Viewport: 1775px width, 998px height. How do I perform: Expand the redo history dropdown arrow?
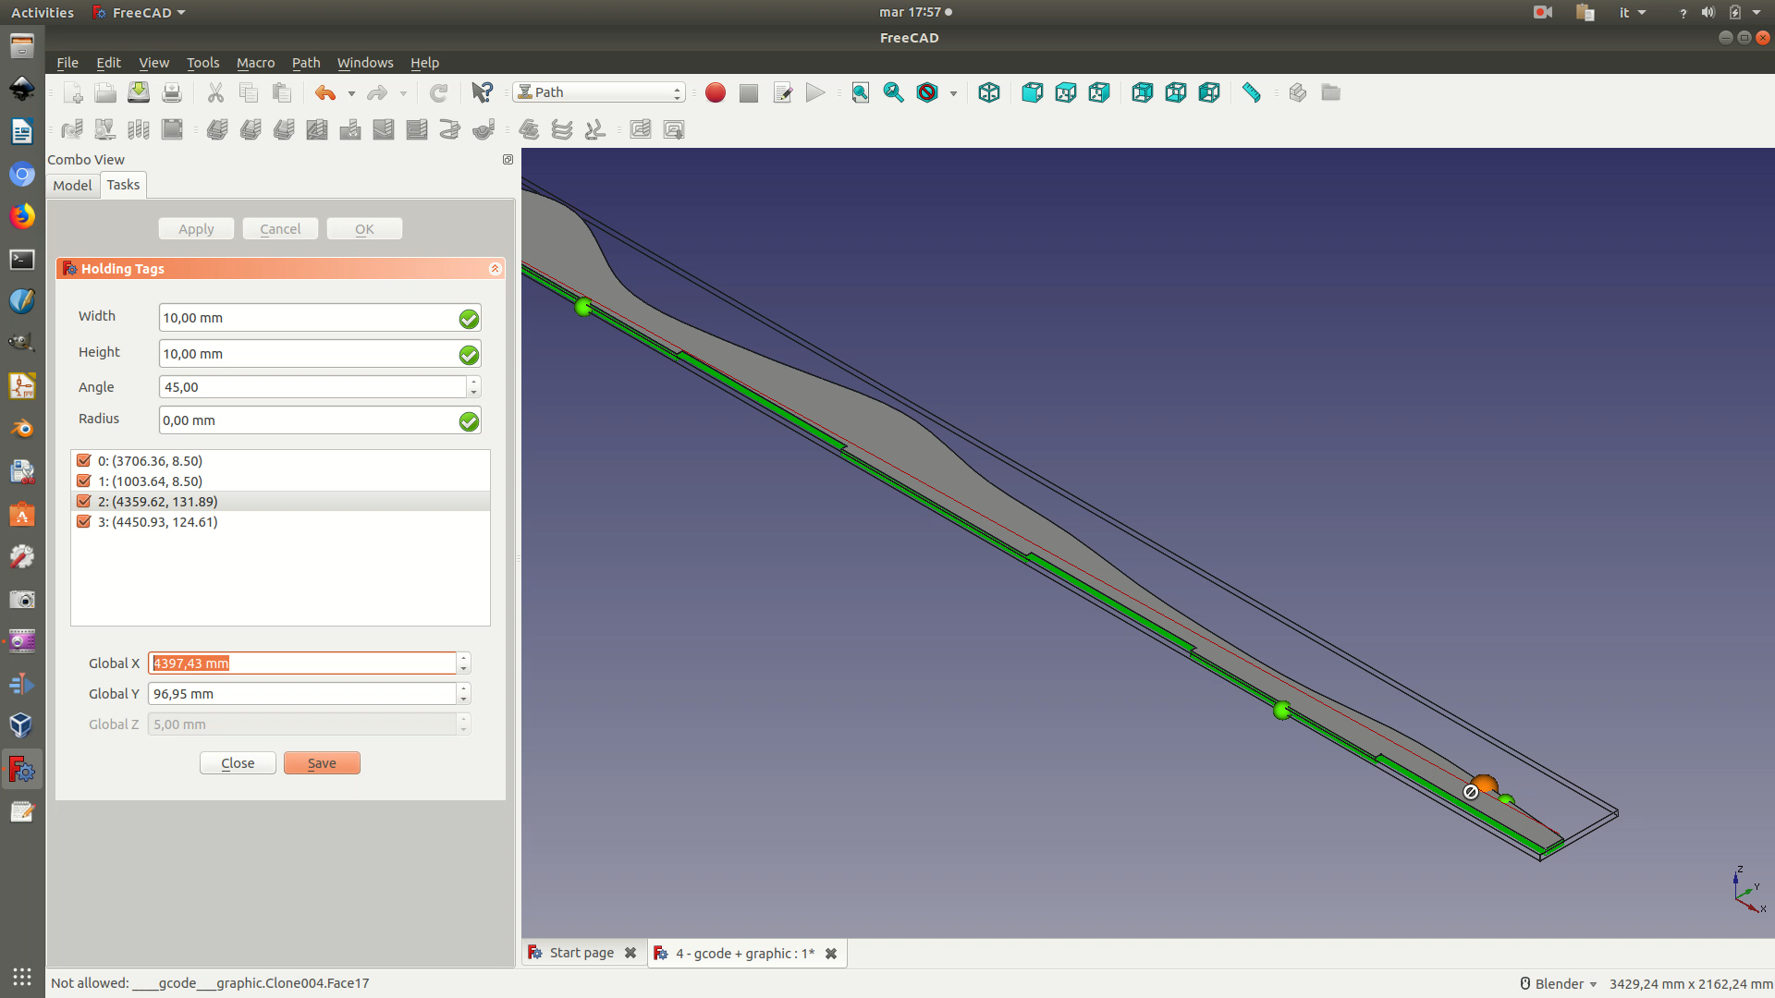[x=403, y=93]
